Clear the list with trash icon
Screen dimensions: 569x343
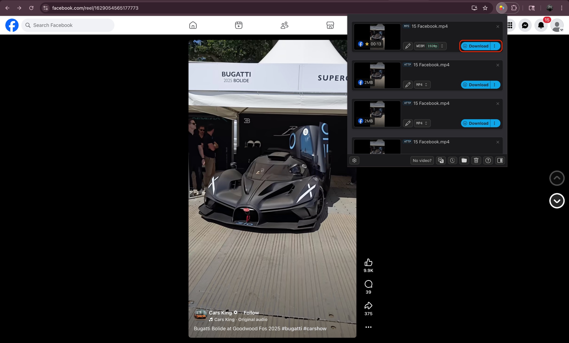click(x=476, y=160)
